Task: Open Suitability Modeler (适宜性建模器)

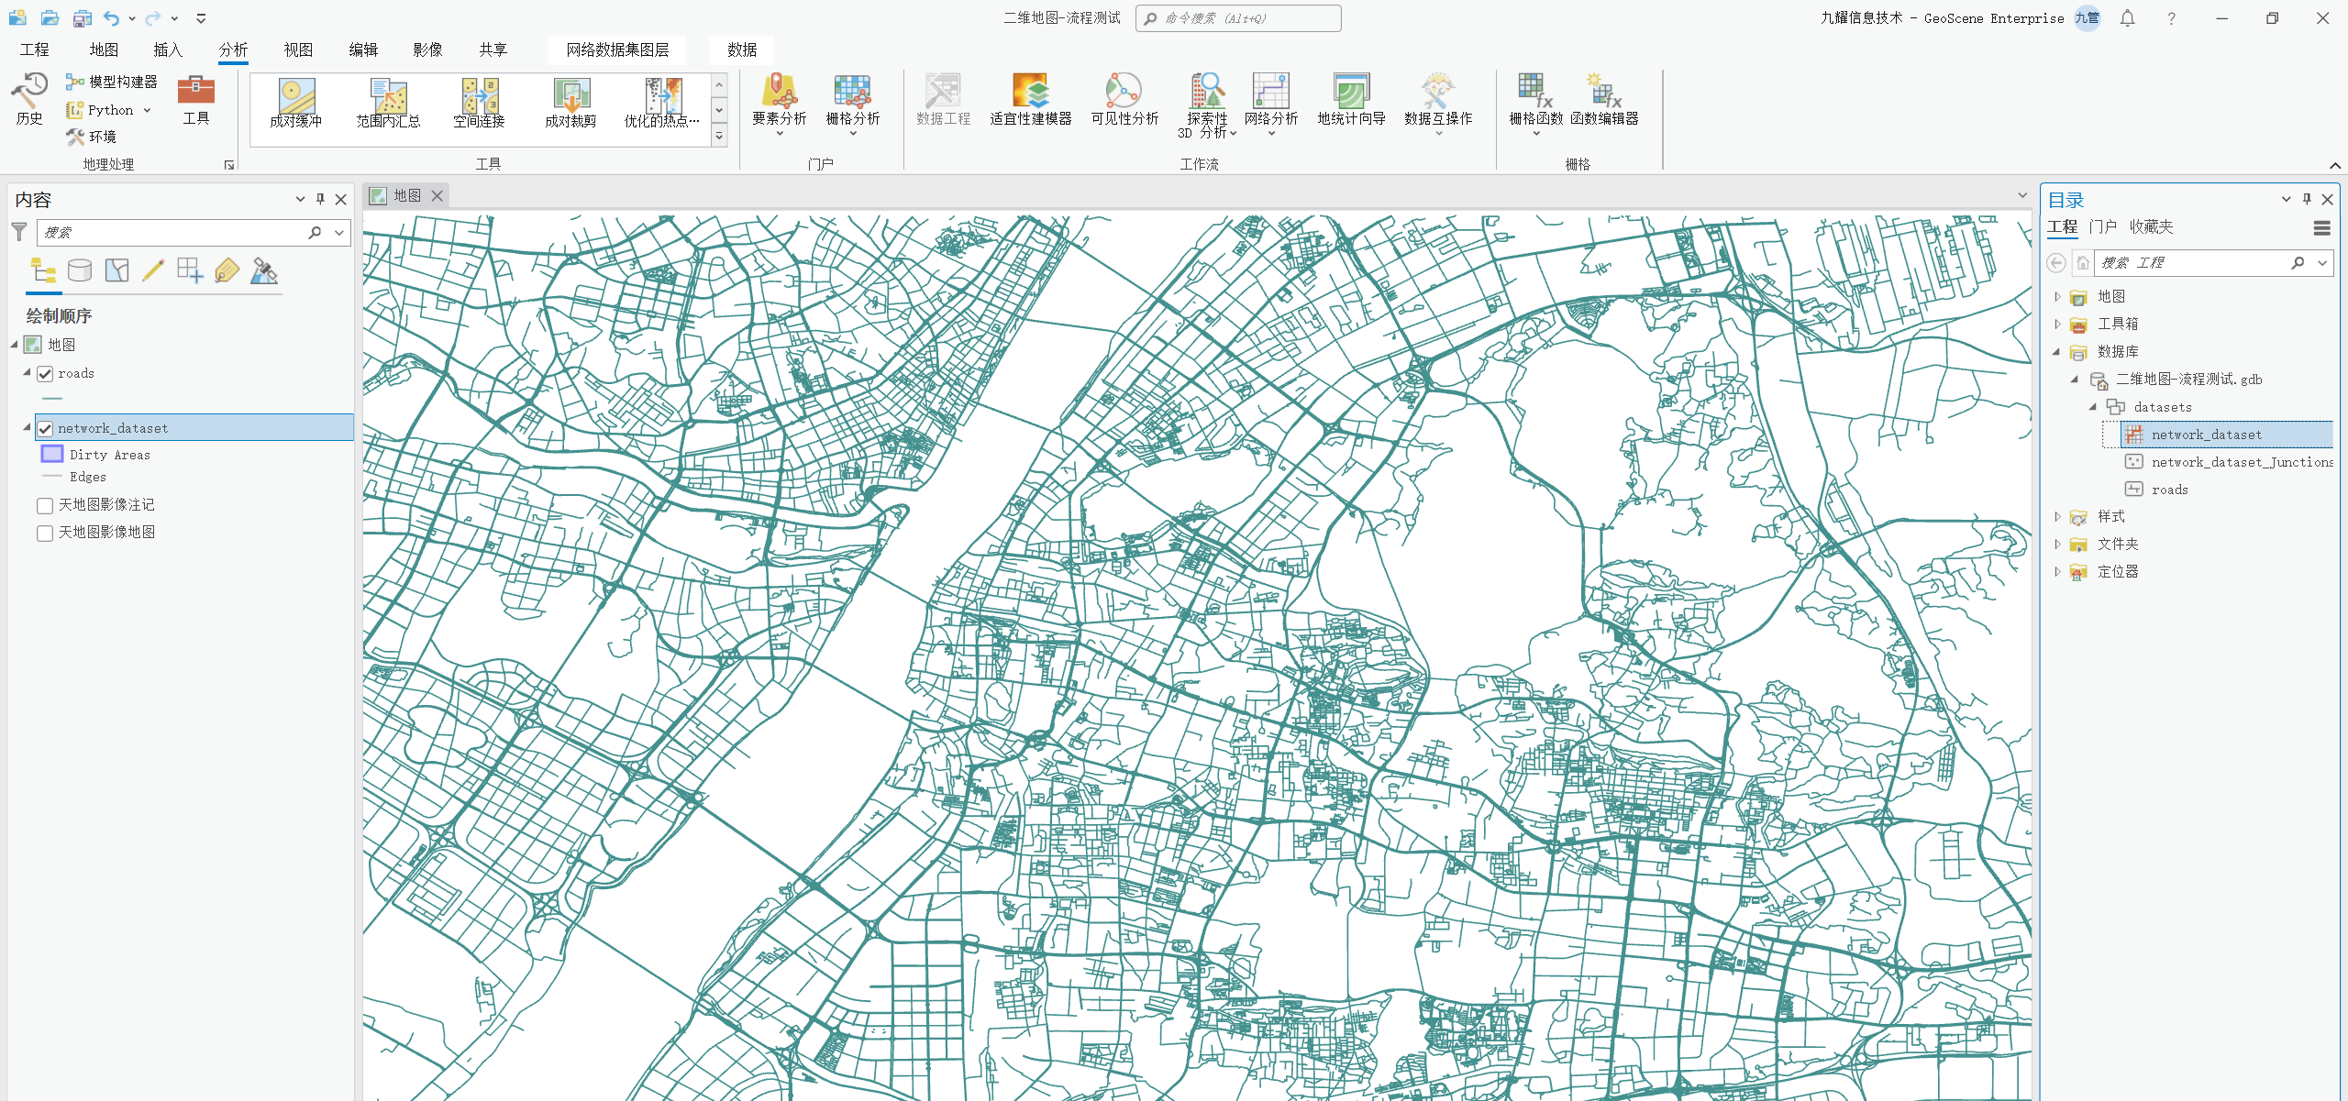Action: [x=1030, y=99]
